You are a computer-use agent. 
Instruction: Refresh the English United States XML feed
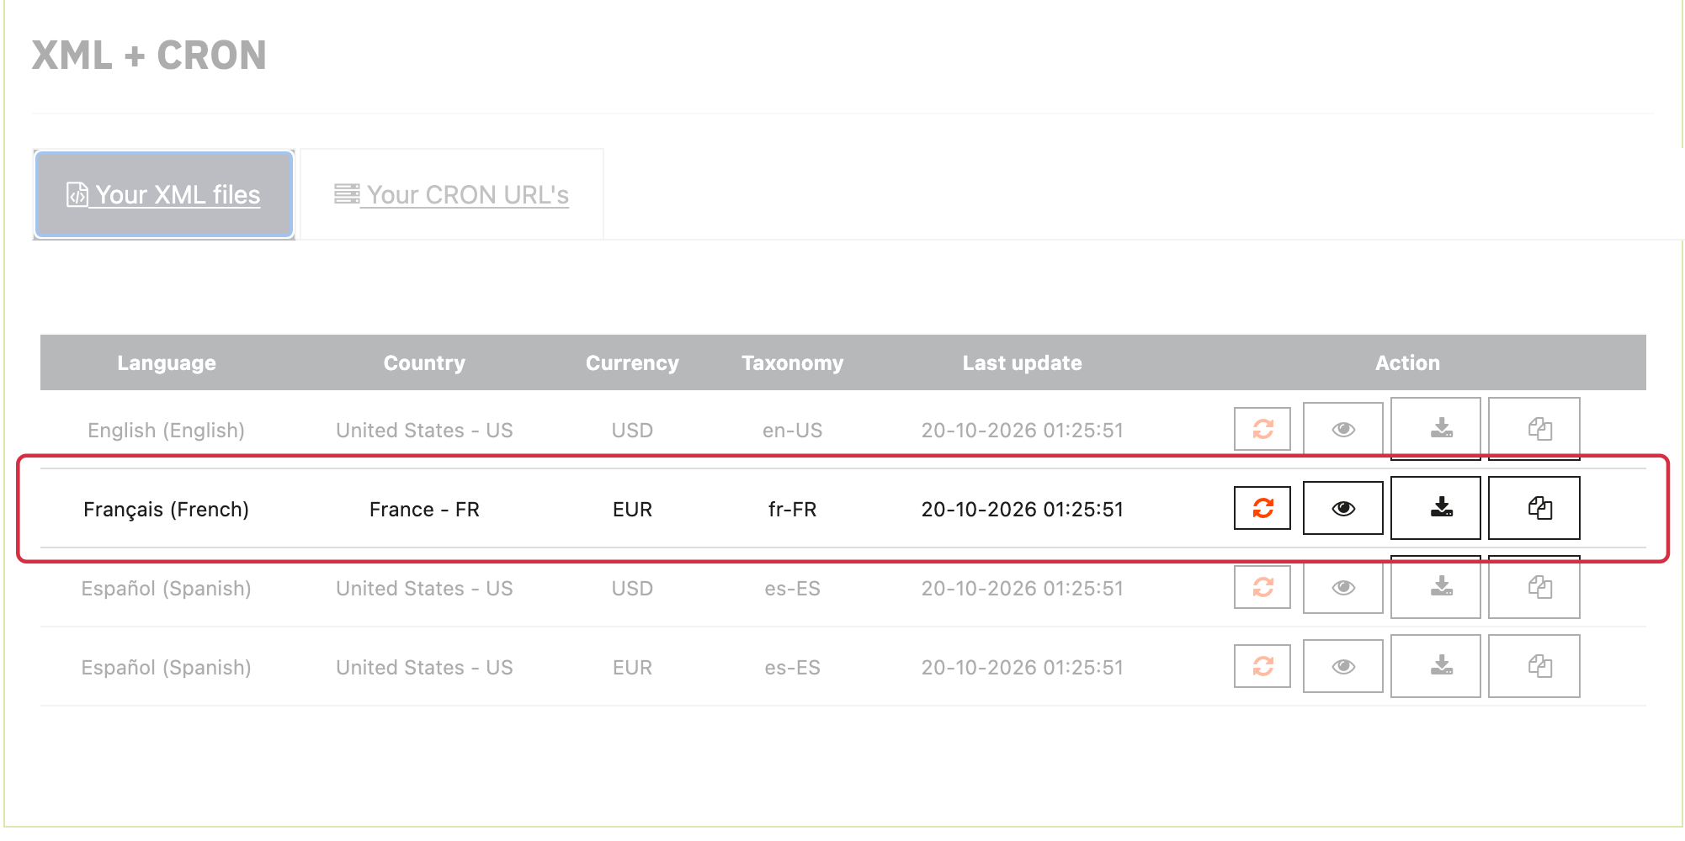click(x=1262, y=429)
